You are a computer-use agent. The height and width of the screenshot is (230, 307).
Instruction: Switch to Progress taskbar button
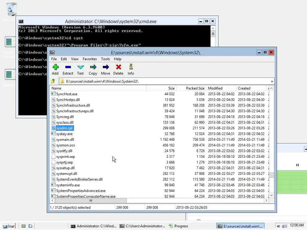179,226
